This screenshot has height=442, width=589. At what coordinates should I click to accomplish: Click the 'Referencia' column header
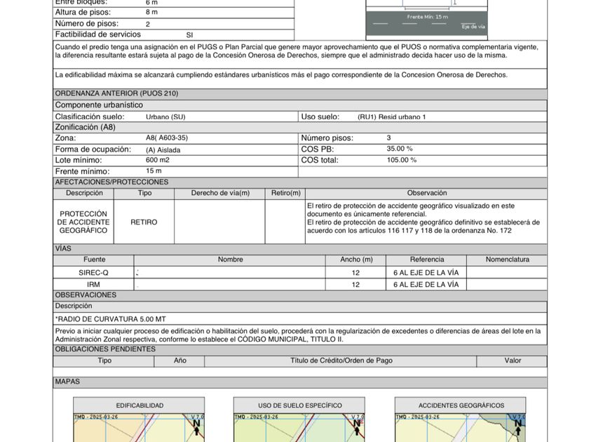427,260
